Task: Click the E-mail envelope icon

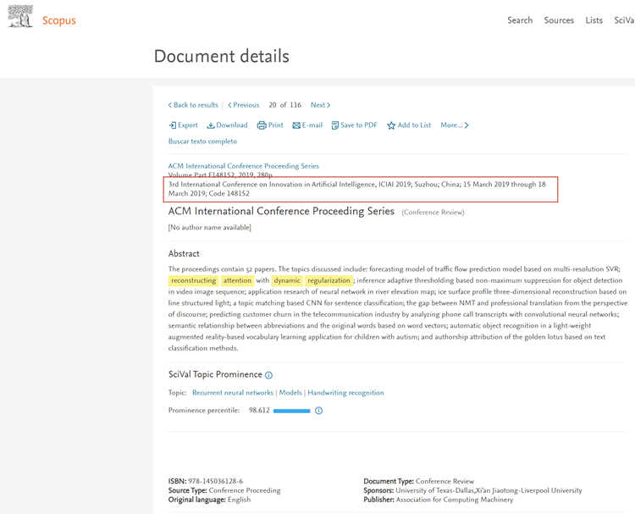Action: (x=296, y=125)
